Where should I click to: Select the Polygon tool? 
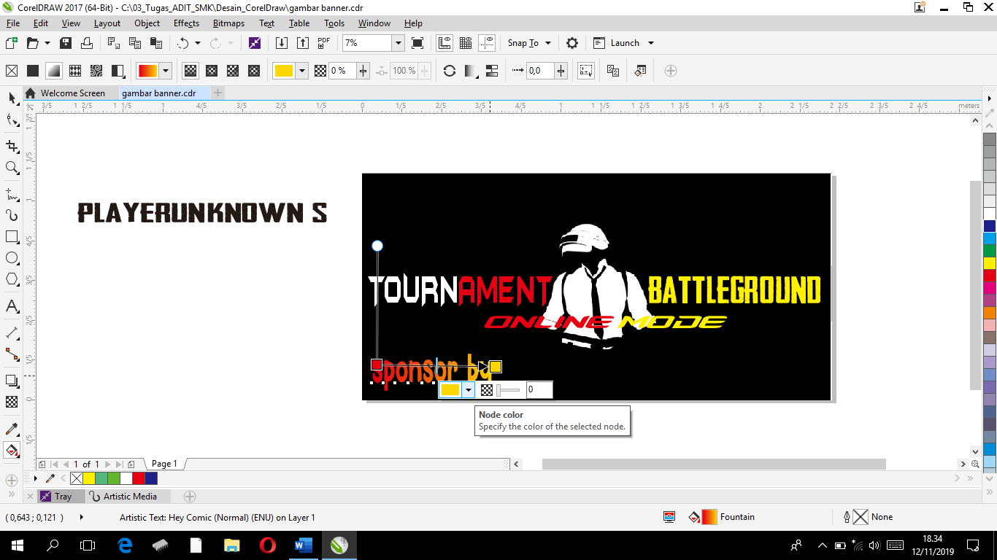(x=12, y=279)
